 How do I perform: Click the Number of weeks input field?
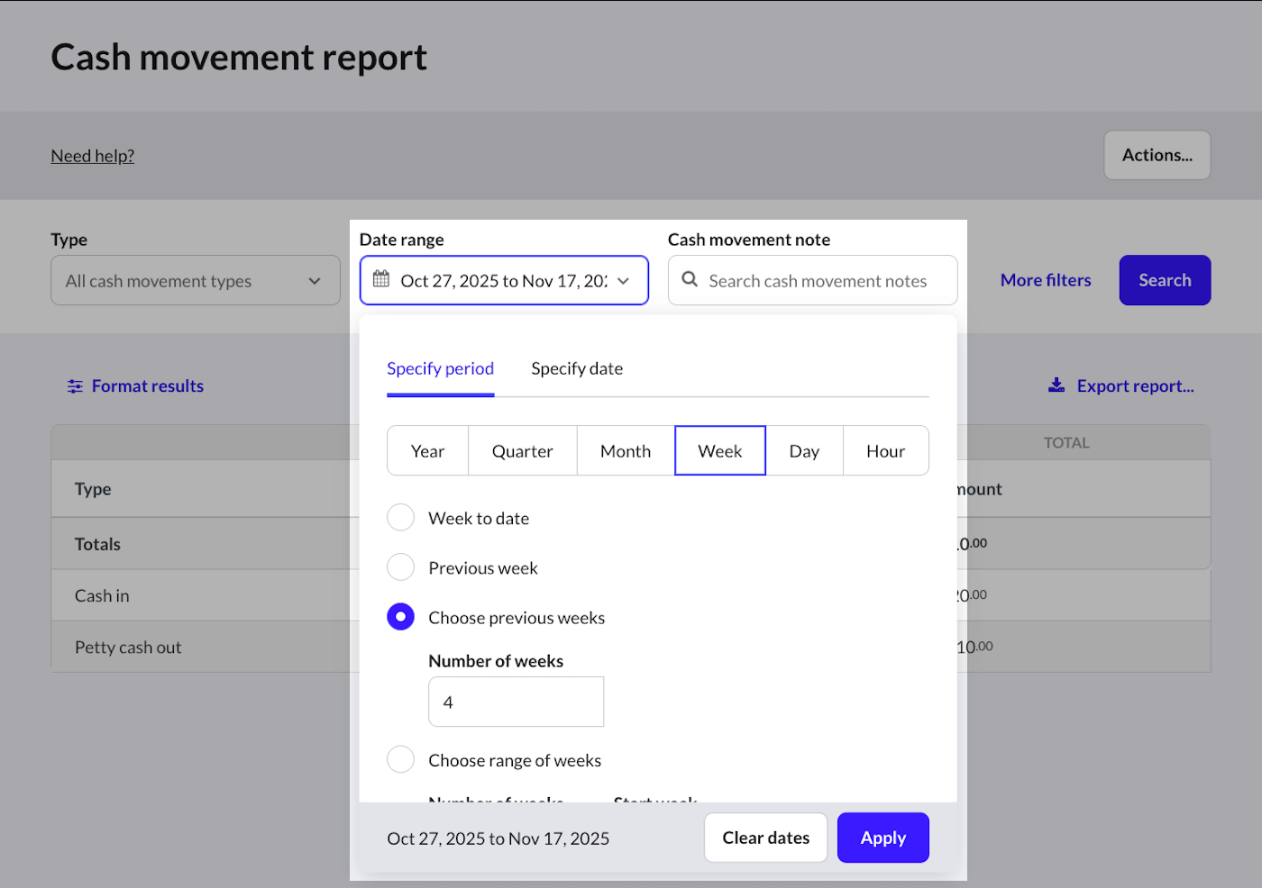tap(516, 702)
